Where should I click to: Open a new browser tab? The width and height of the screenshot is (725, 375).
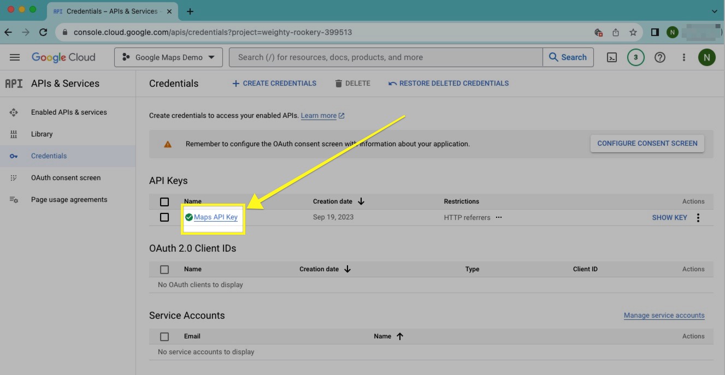pos(190,11)
